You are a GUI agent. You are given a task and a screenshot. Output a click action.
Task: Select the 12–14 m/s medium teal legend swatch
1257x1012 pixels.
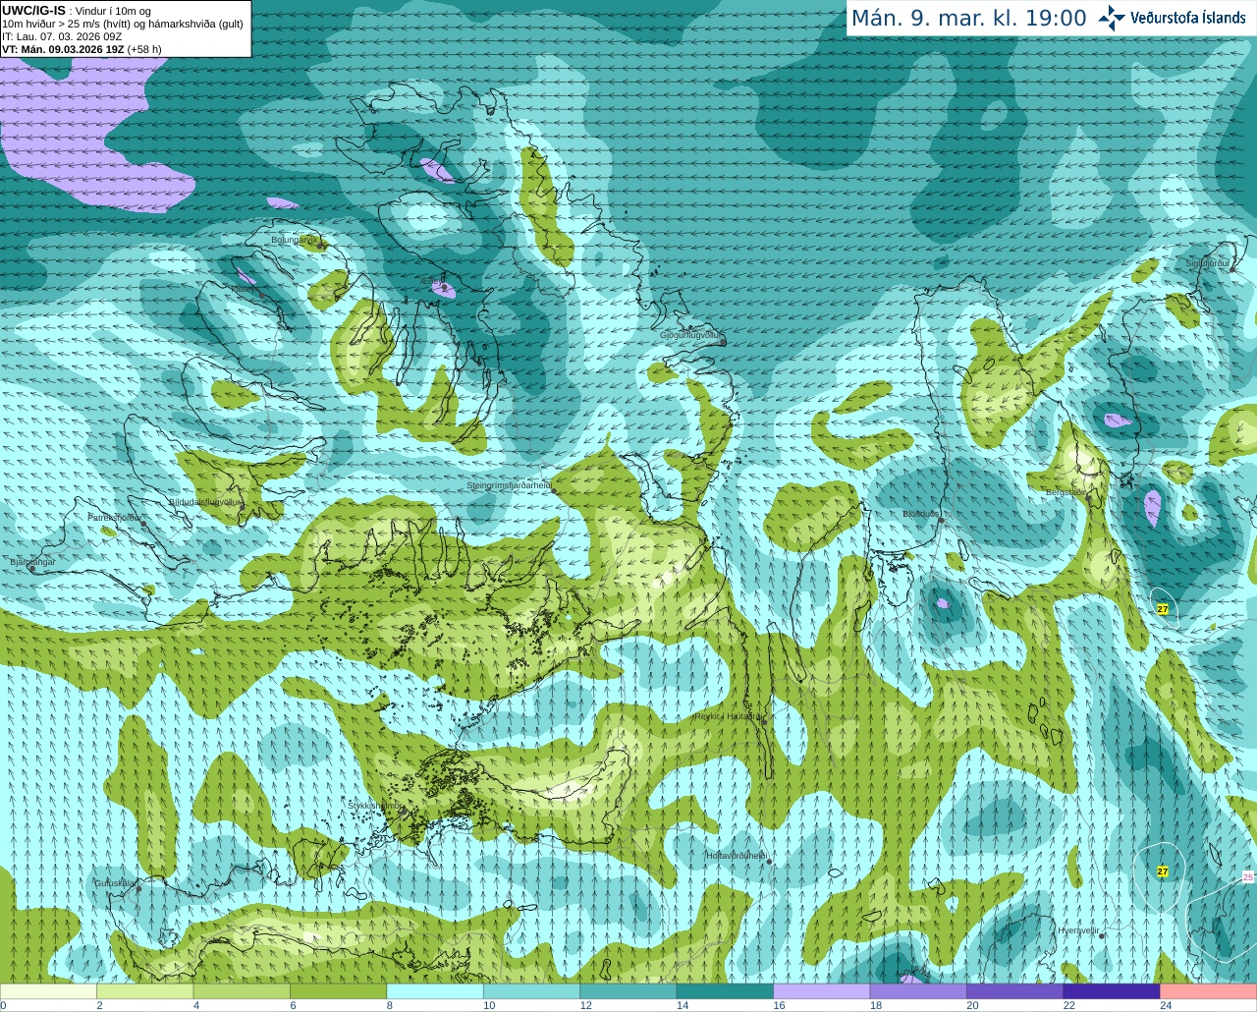coord(628,991)
